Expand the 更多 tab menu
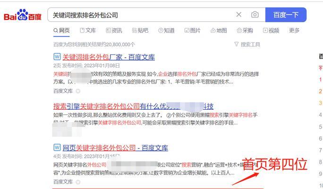 [294, 31]
